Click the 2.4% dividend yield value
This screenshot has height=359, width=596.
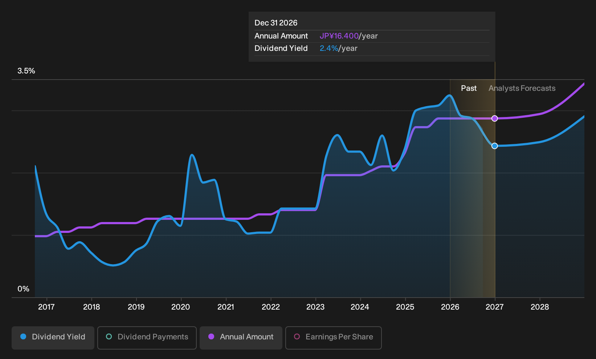click(329, 48)
